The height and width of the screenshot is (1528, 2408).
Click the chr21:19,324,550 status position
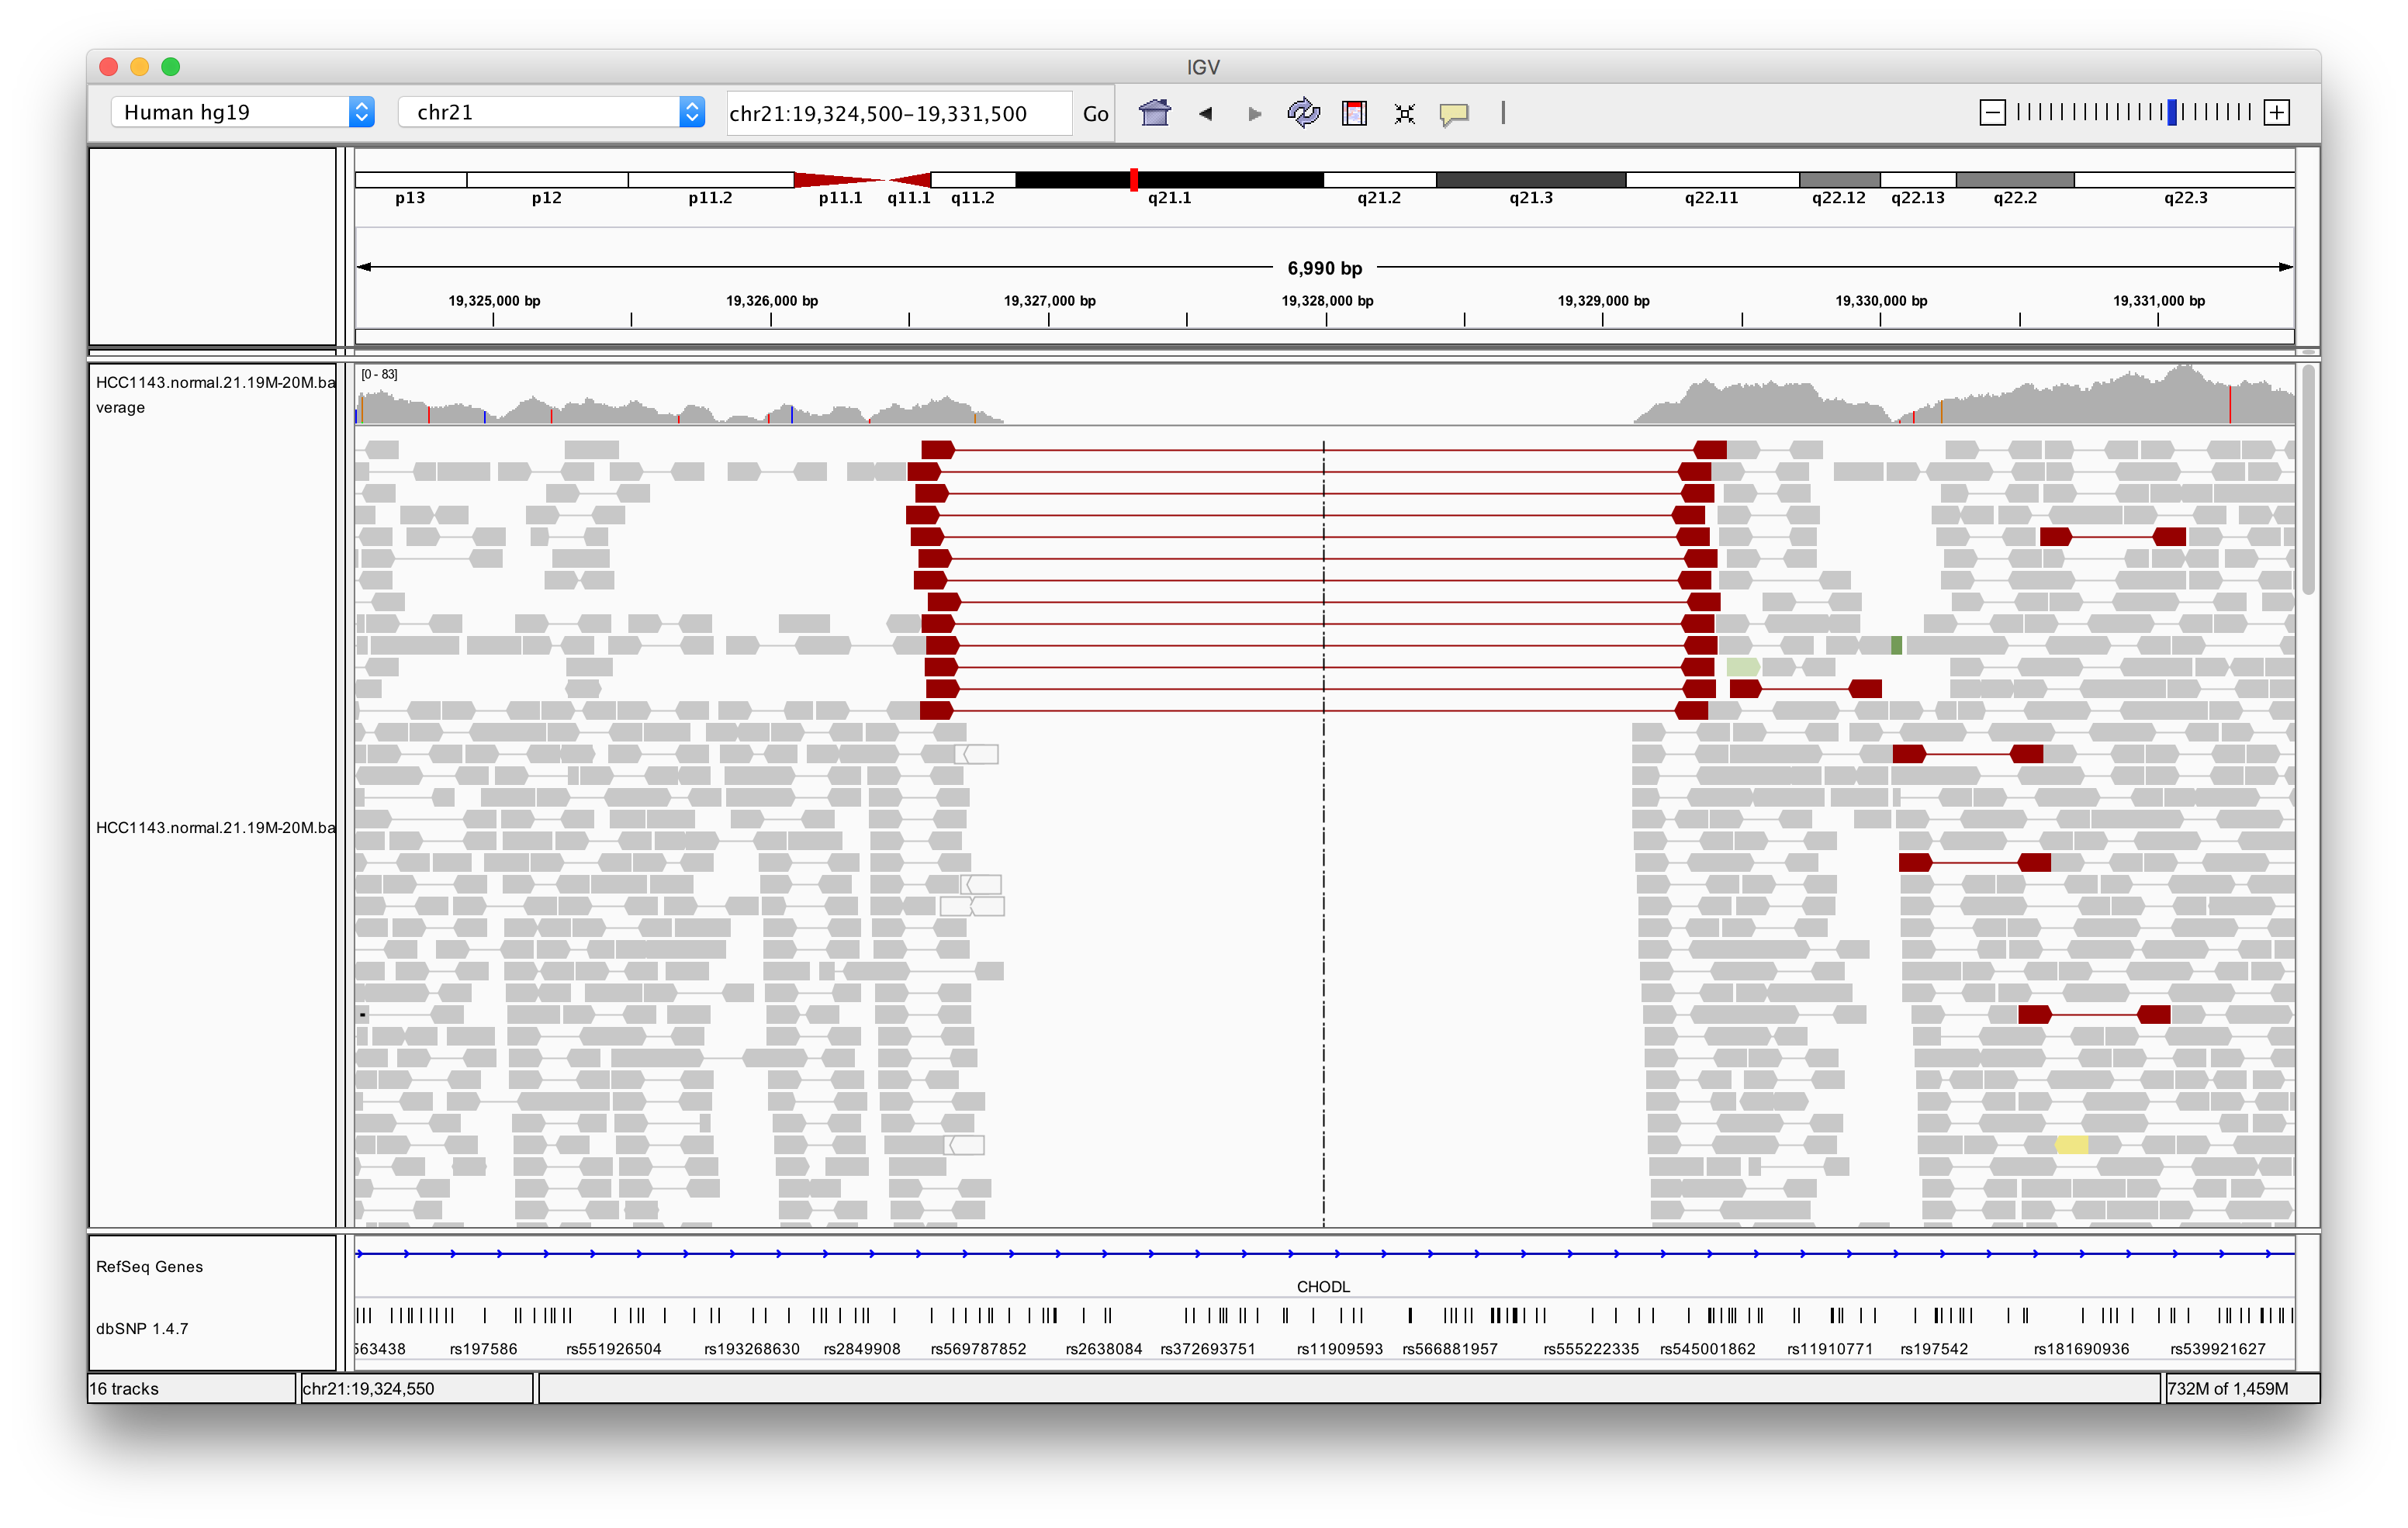tap(368, 1388)
